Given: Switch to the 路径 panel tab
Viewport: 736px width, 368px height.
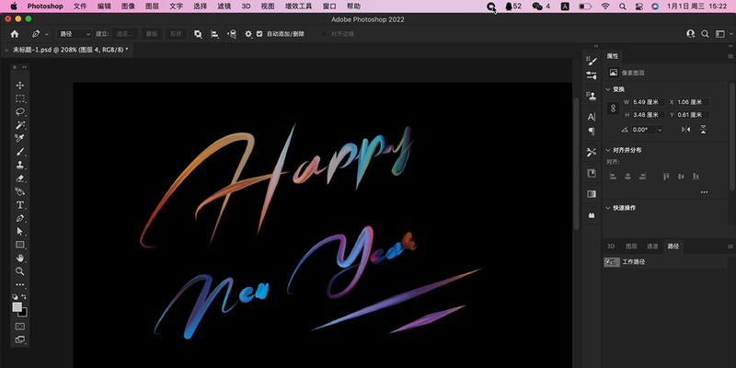Looking at the screenshot, I should coord(673,247).
